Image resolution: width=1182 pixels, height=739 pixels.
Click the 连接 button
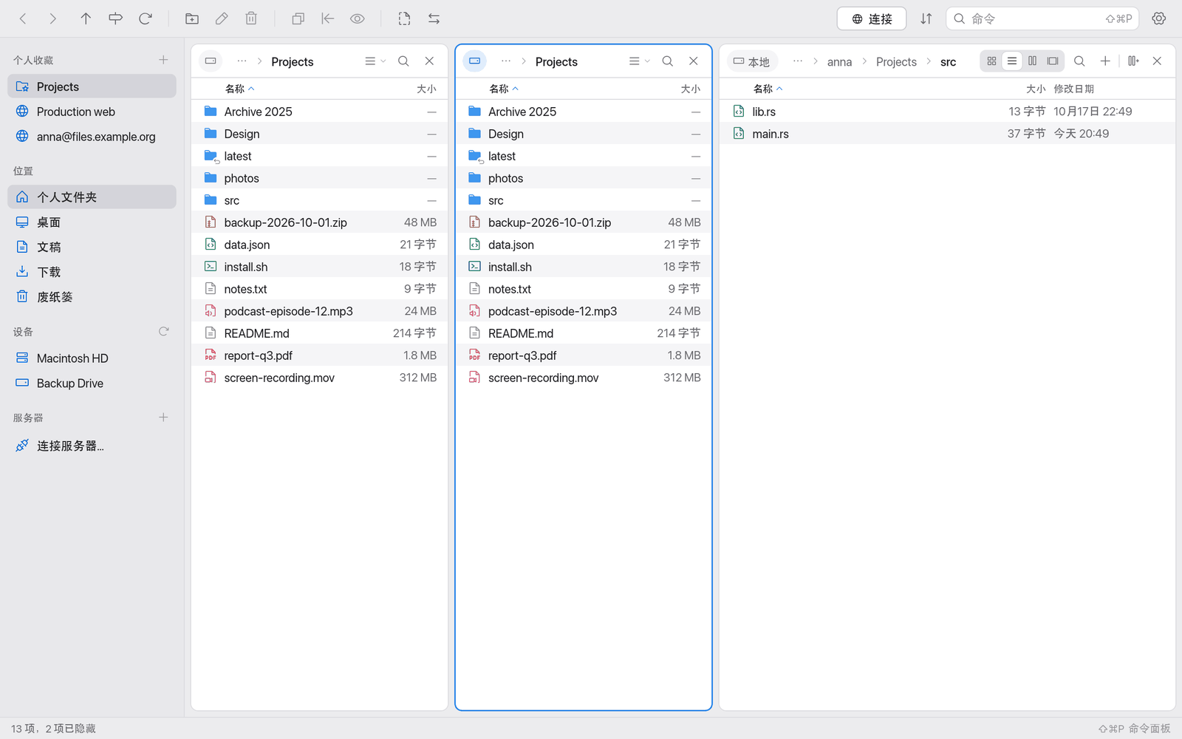[x=872, y=18]
